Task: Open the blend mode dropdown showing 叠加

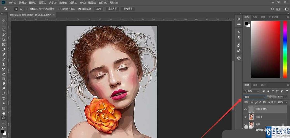Action: pos(254,97)
